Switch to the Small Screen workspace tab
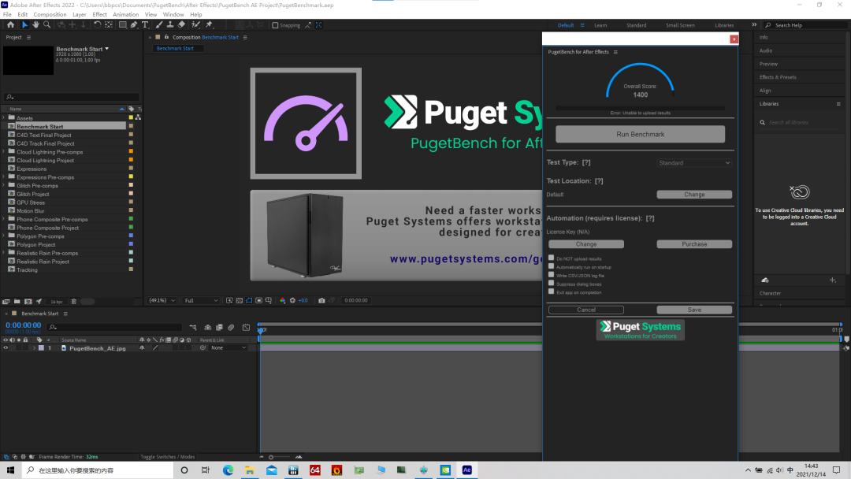The image size is (851, 479). tap(680, 25)
